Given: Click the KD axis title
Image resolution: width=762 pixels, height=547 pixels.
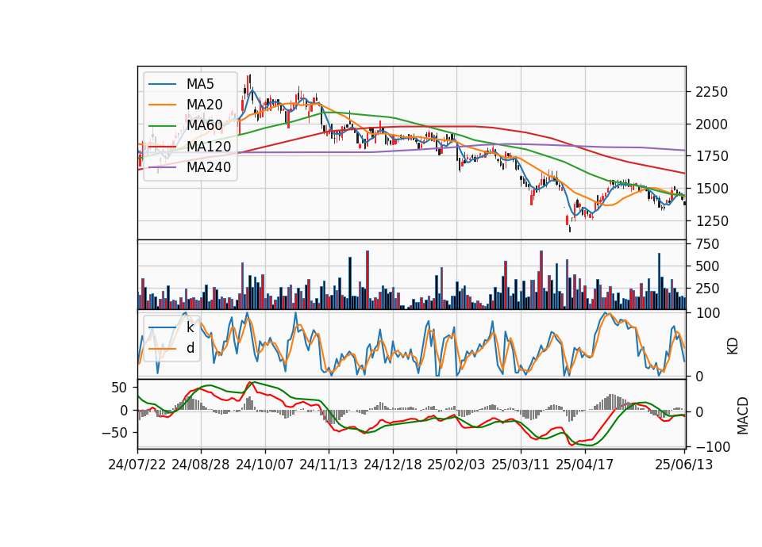Looking at the screenshot, I should coord(733,346).
